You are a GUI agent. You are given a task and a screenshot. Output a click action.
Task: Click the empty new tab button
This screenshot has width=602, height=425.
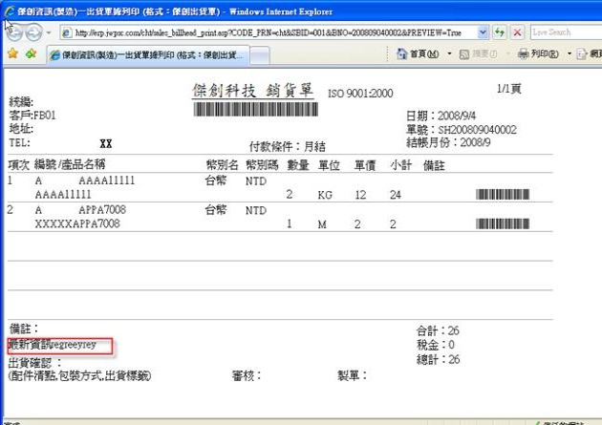(262, 55)
